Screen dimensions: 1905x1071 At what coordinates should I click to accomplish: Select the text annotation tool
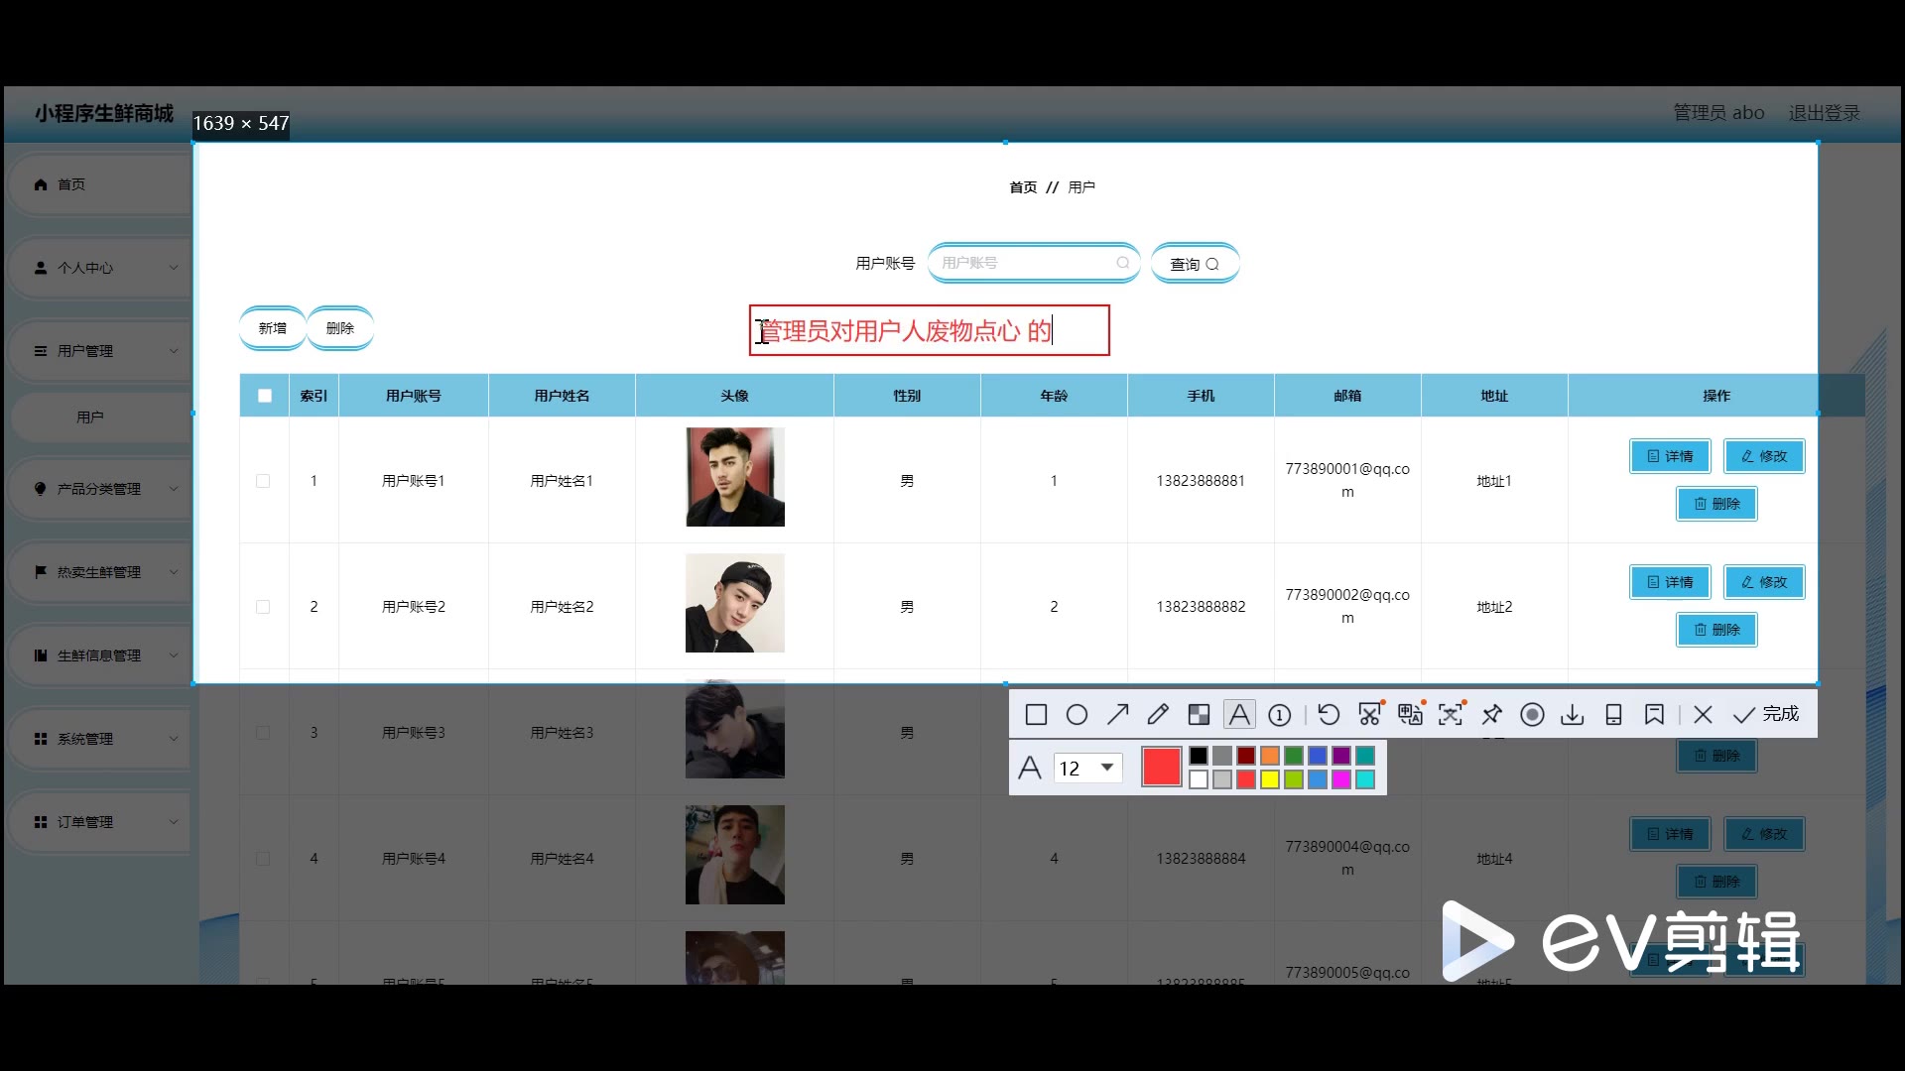[x=1239, y=715]
